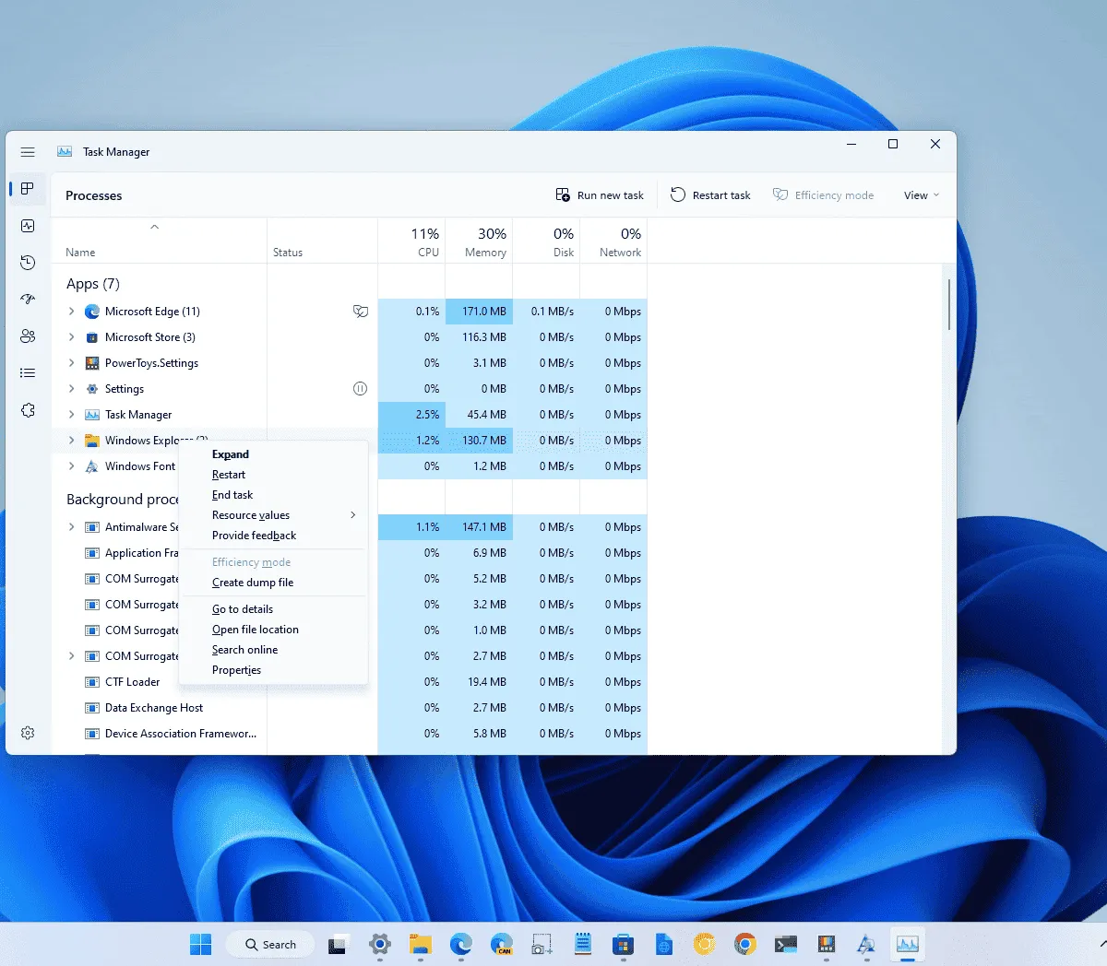The width and height of the screenshot is (1107, 966).
Task: Open the View dropdown menu
Action: coord(921,195)
